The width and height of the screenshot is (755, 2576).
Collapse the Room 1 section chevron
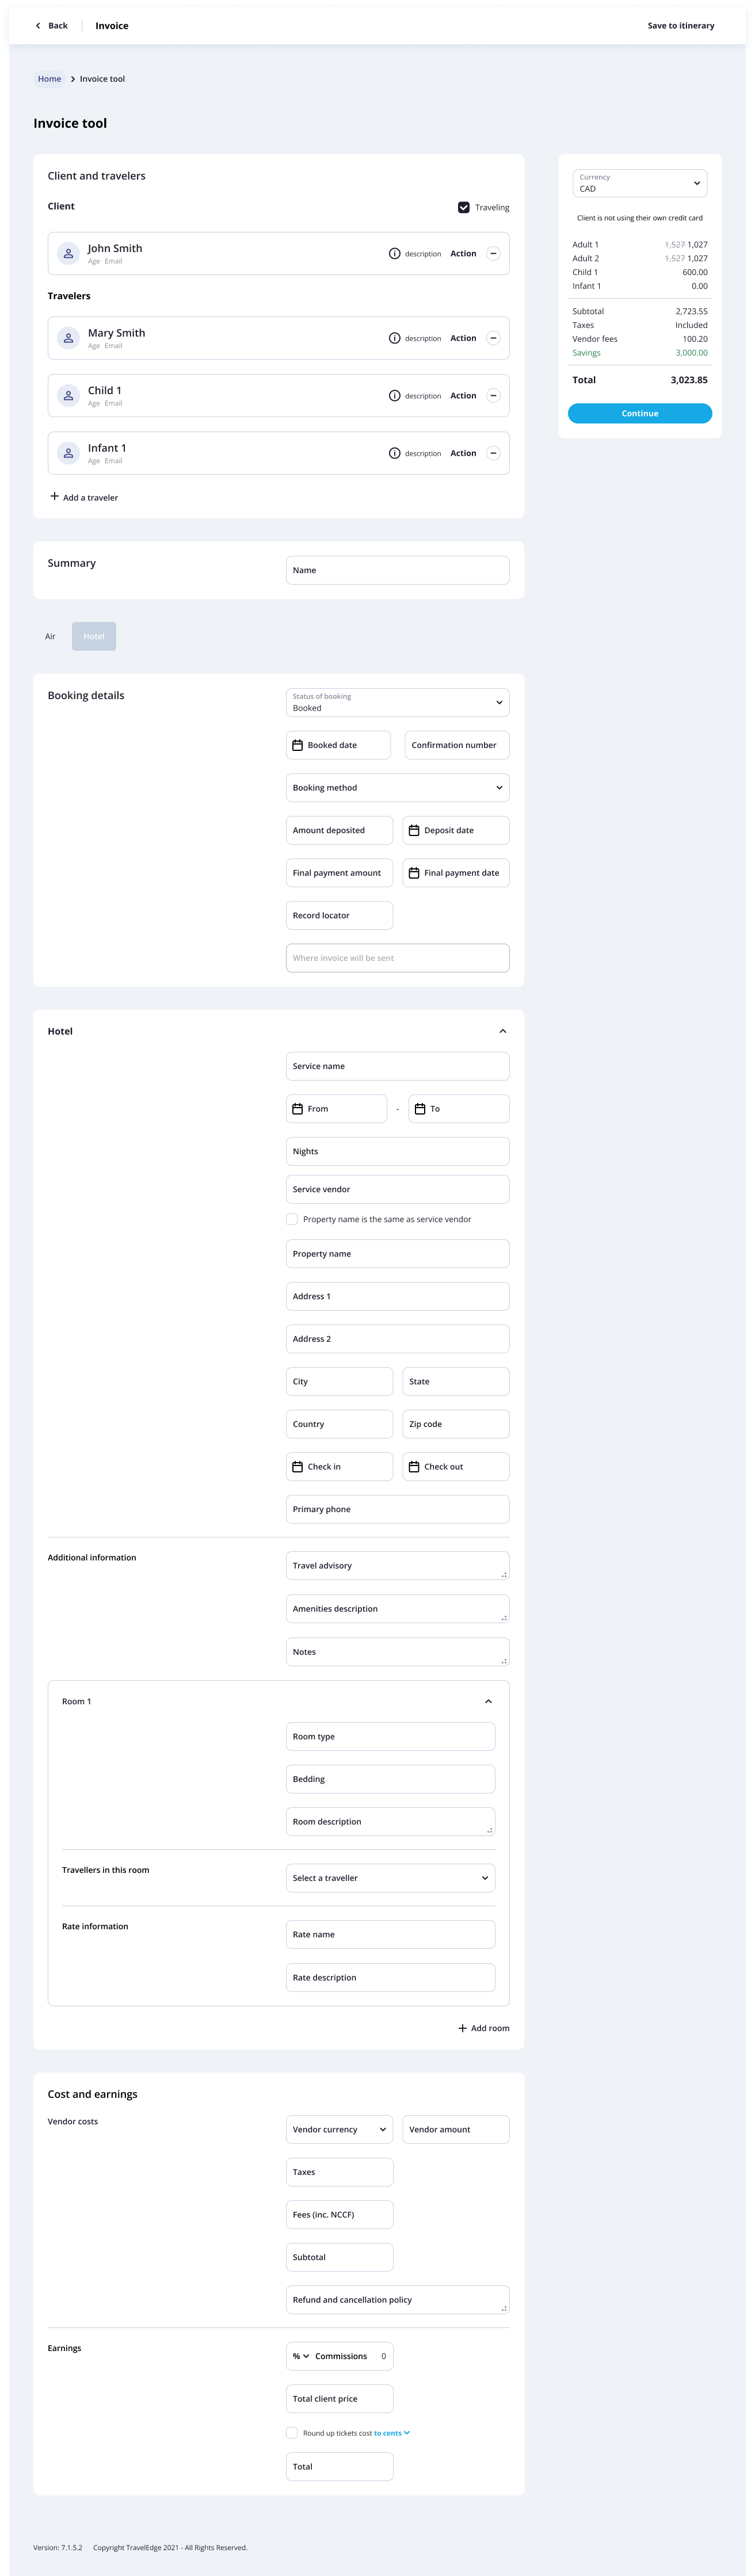pos(488,1701)
